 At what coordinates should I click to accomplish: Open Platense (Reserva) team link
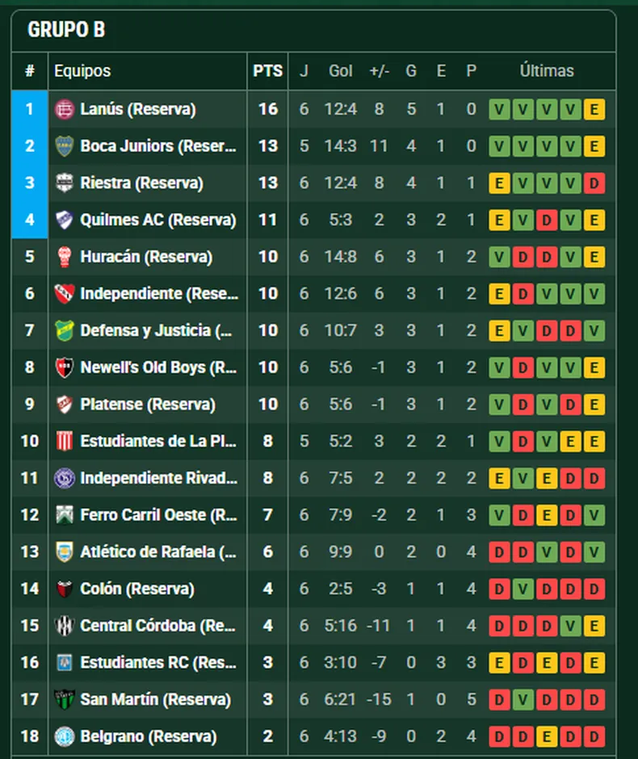pyautogui.click(x=147, y=405)
